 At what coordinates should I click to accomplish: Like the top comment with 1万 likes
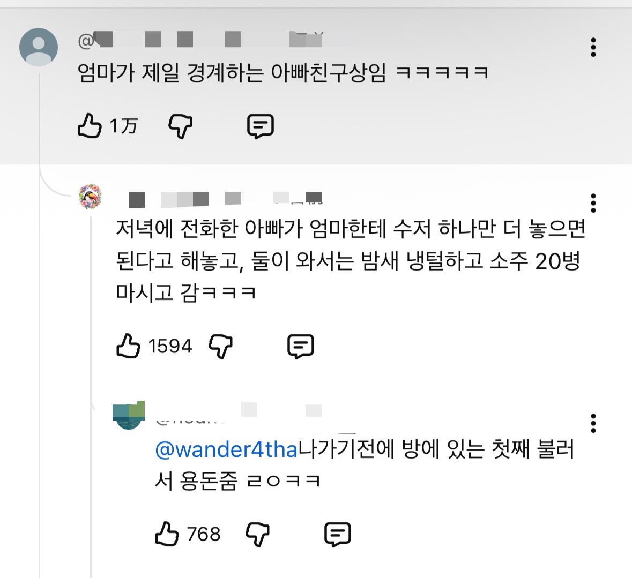(x=90, y=126)
